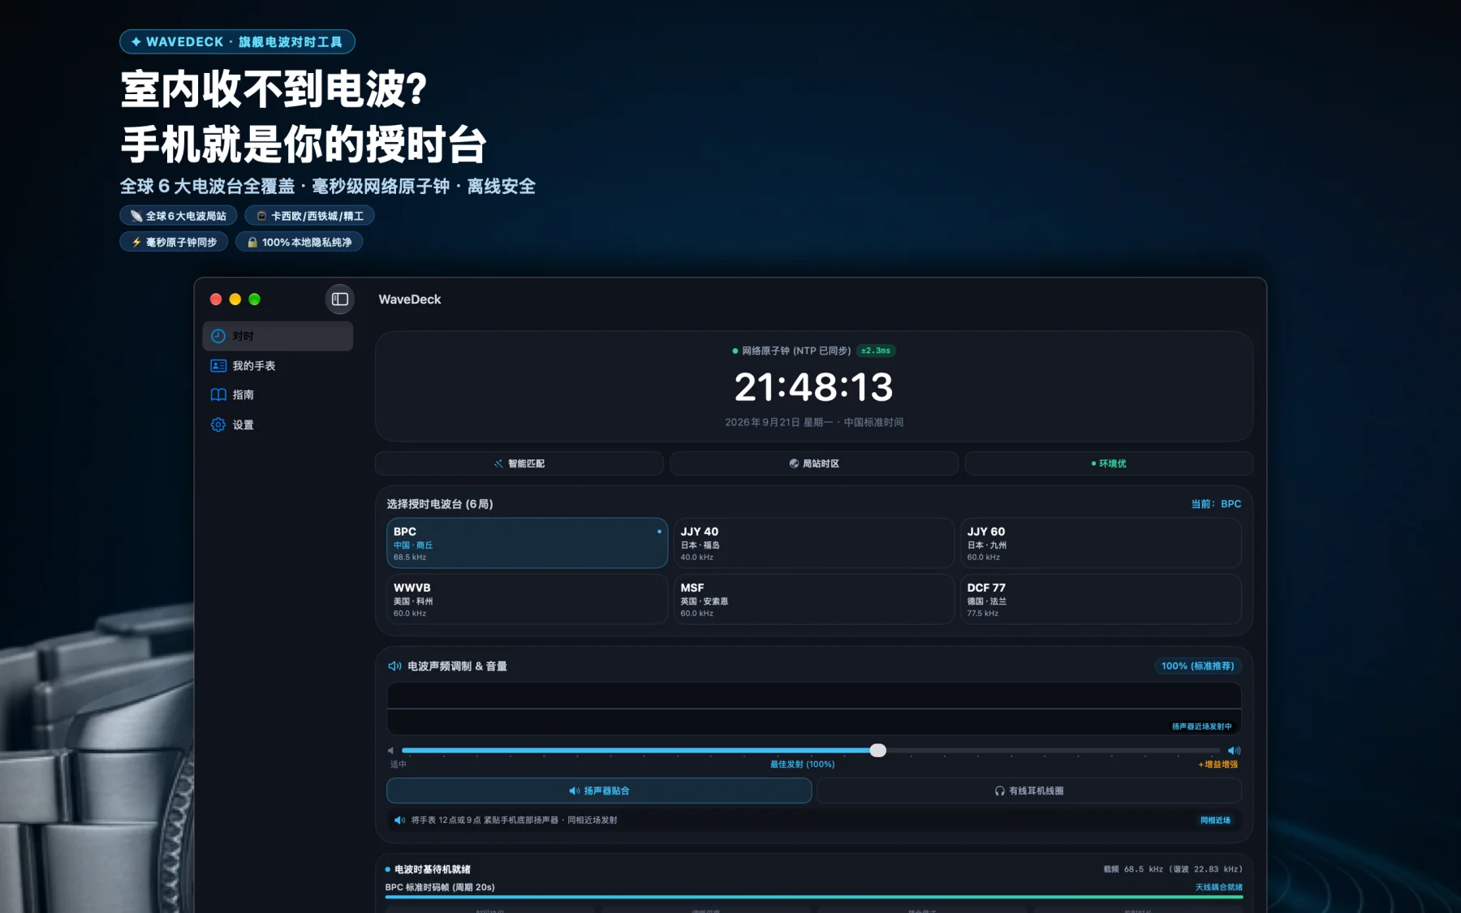1461x913 pixels.
Task: Click the +增益增强 label
Action: click(1218, 764)
